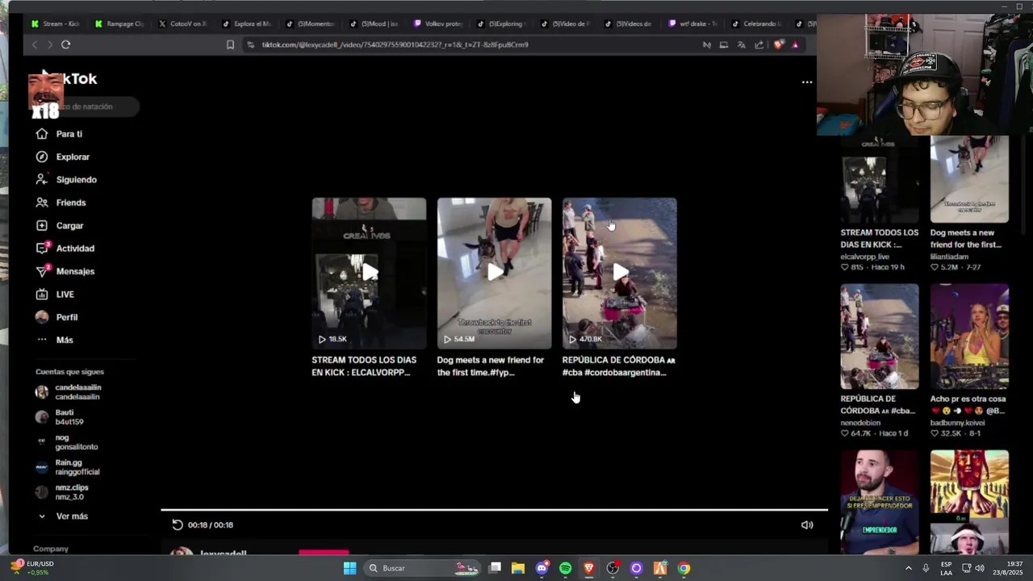Switch to CotooV on X tab
1033x581 pixels.
point(183,24)
